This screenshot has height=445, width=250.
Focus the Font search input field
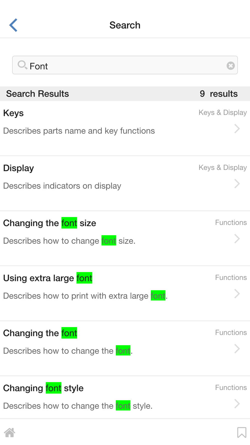point(125,66)
